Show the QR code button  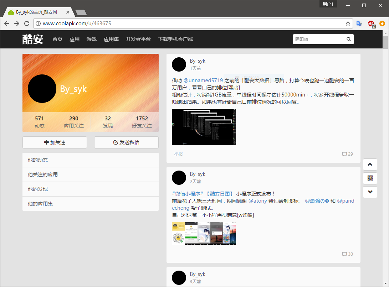pyautogui.click(x=370, y=178)
